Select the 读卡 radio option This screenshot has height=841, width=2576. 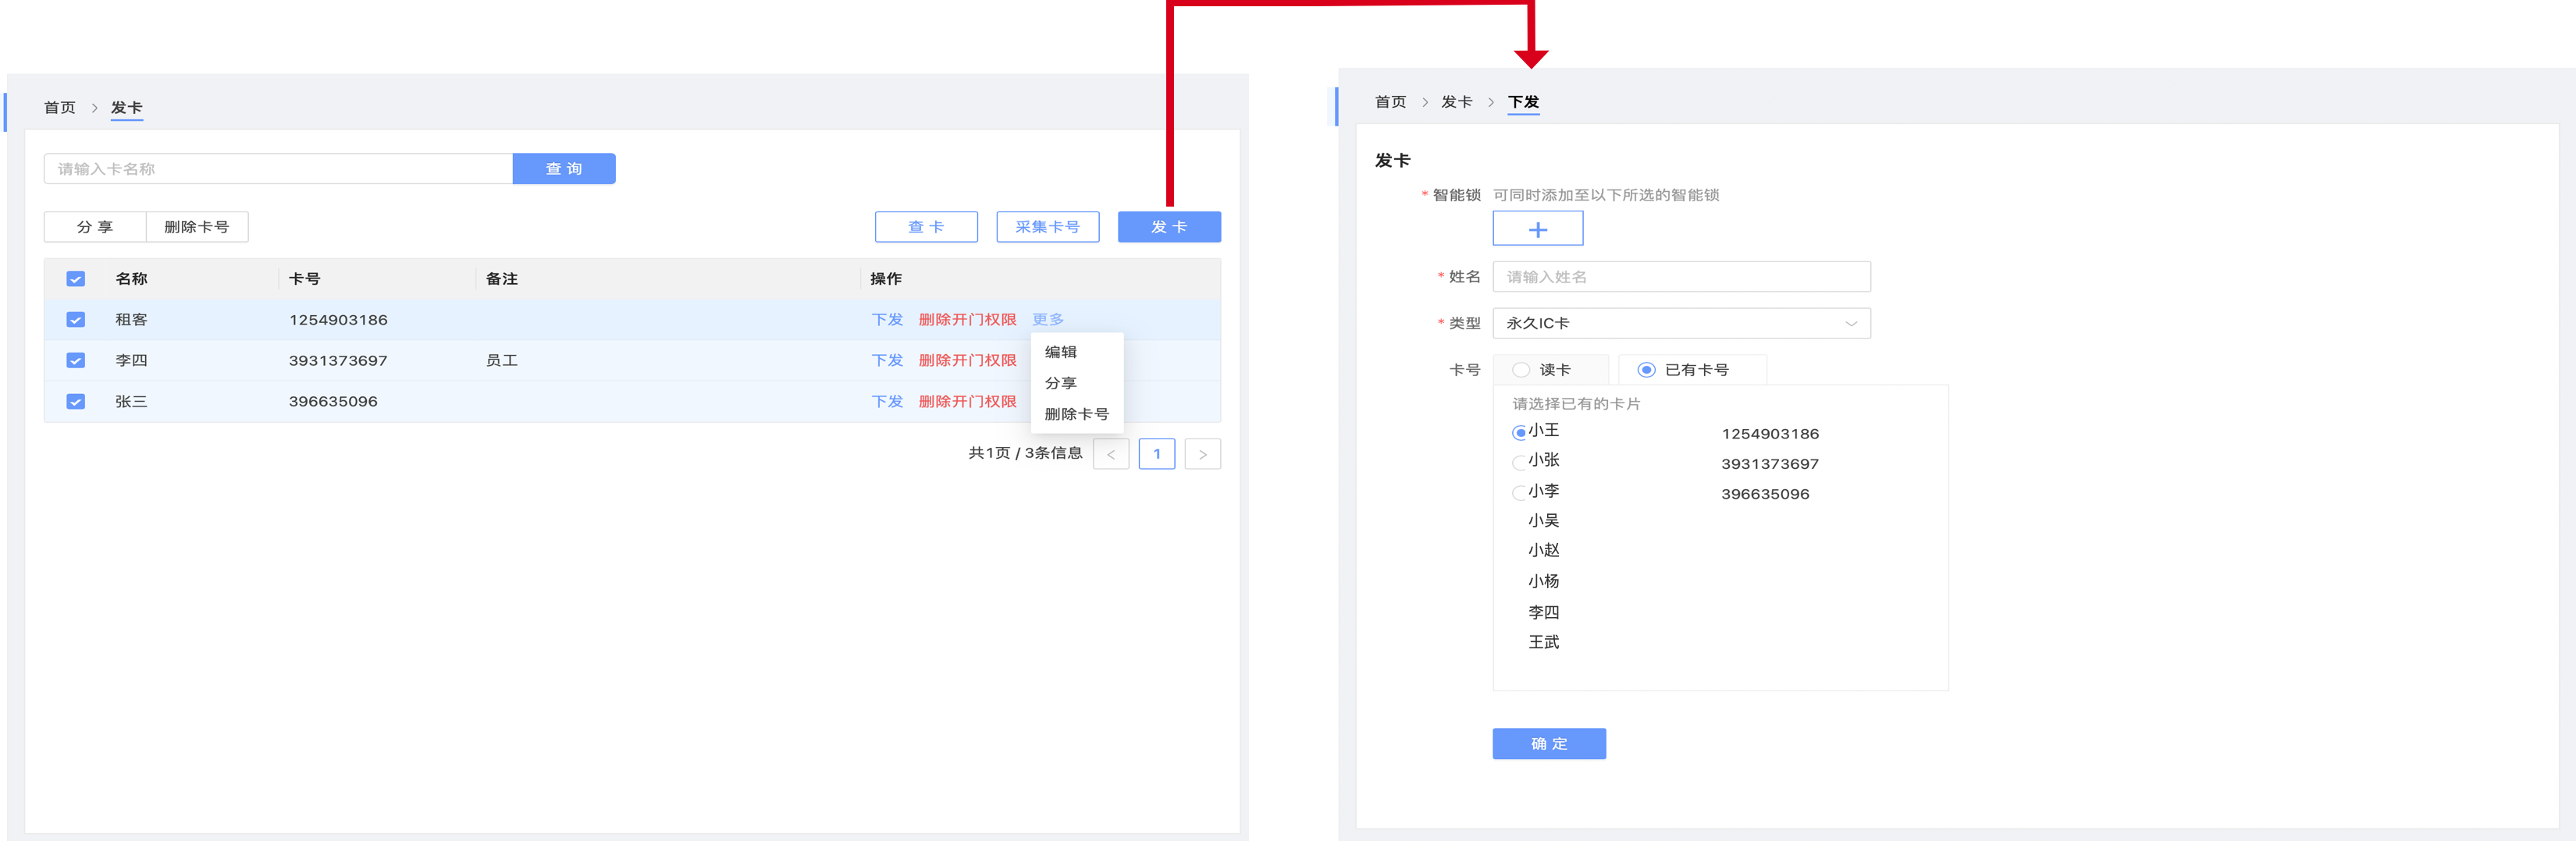tap(1521, 370)
